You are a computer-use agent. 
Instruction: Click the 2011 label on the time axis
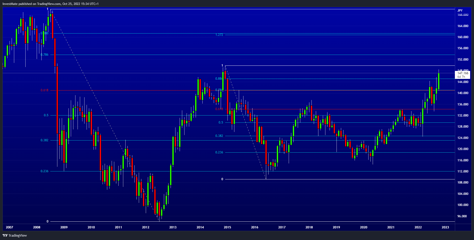click(x=118, y=227)
